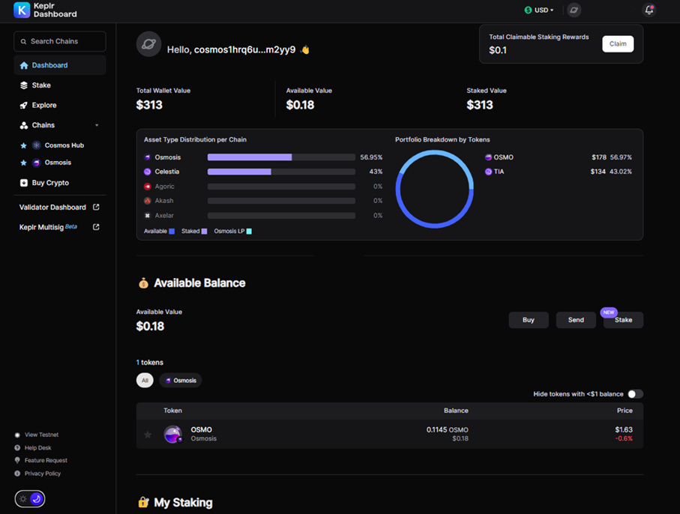The height and width of the screenshot is (514, 680).
Task: Click the Osmosis distribution progress bar
Action: (x=281, y=157)
